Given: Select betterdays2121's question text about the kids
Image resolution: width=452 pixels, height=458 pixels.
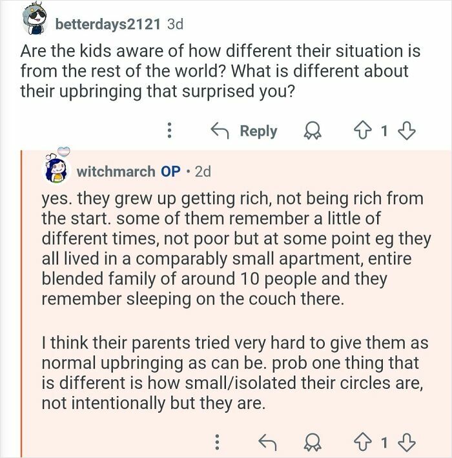Looking at the screenshot, I should tap(220, 71).
